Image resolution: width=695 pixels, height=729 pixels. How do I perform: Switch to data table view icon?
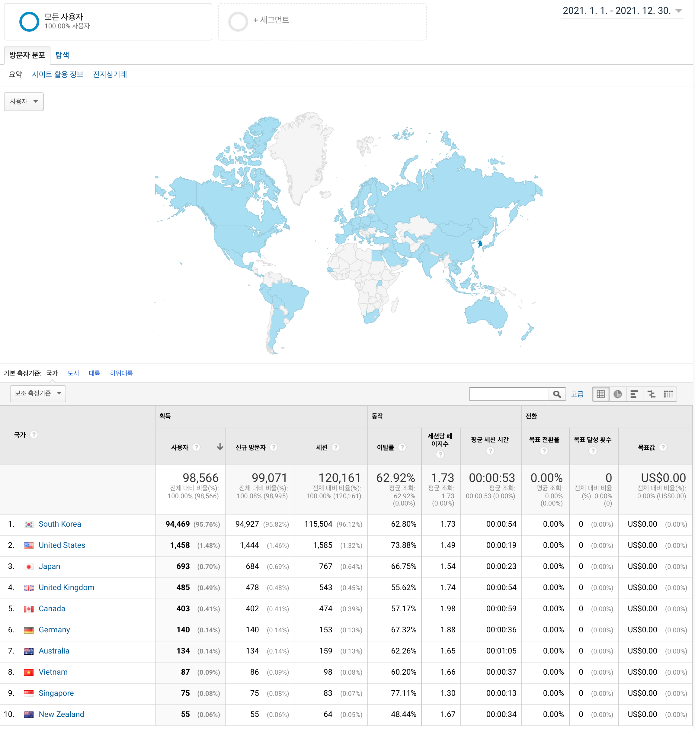(601, 394)
